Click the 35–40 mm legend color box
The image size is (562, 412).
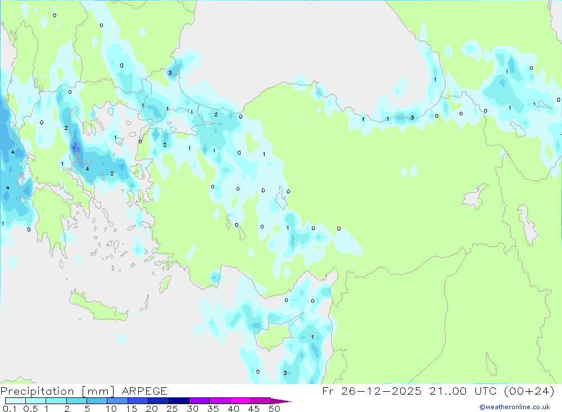pos(219,401)
